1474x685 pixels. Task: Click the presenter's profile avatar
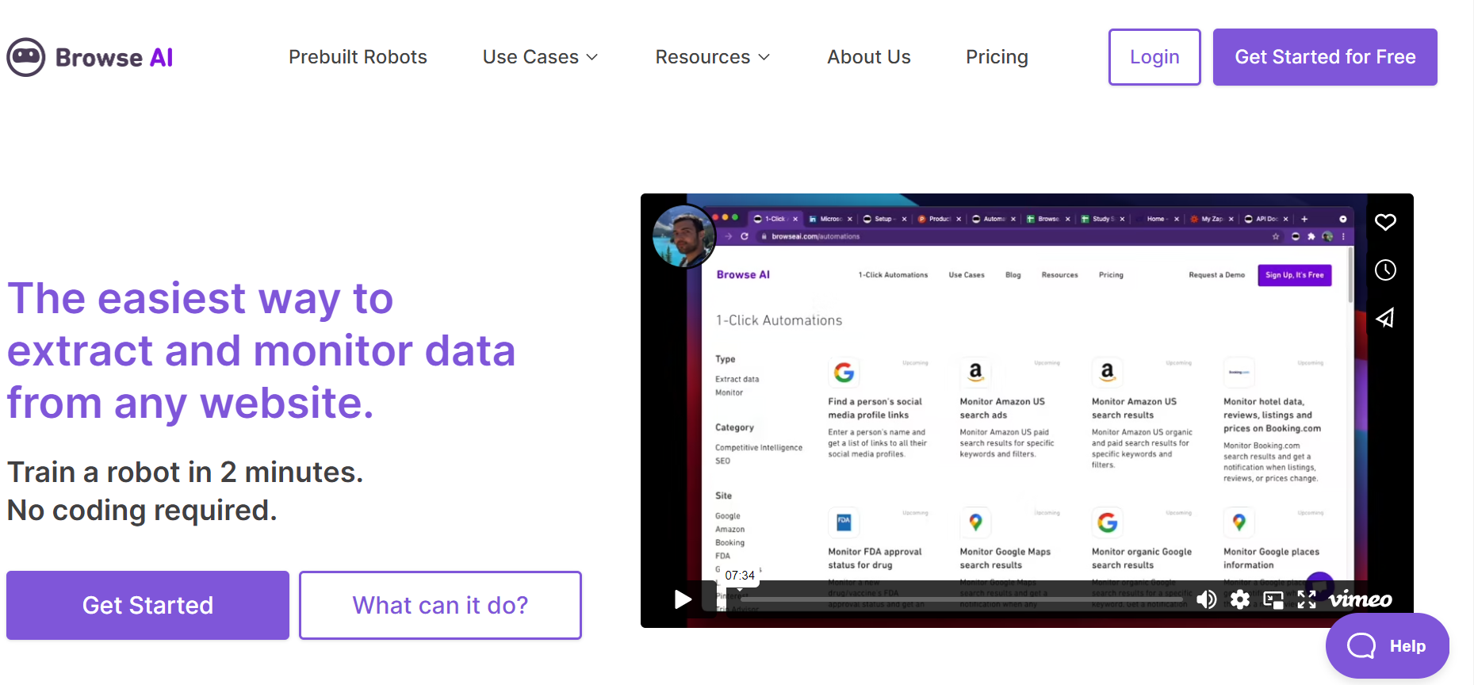click(x=683, y=236)
